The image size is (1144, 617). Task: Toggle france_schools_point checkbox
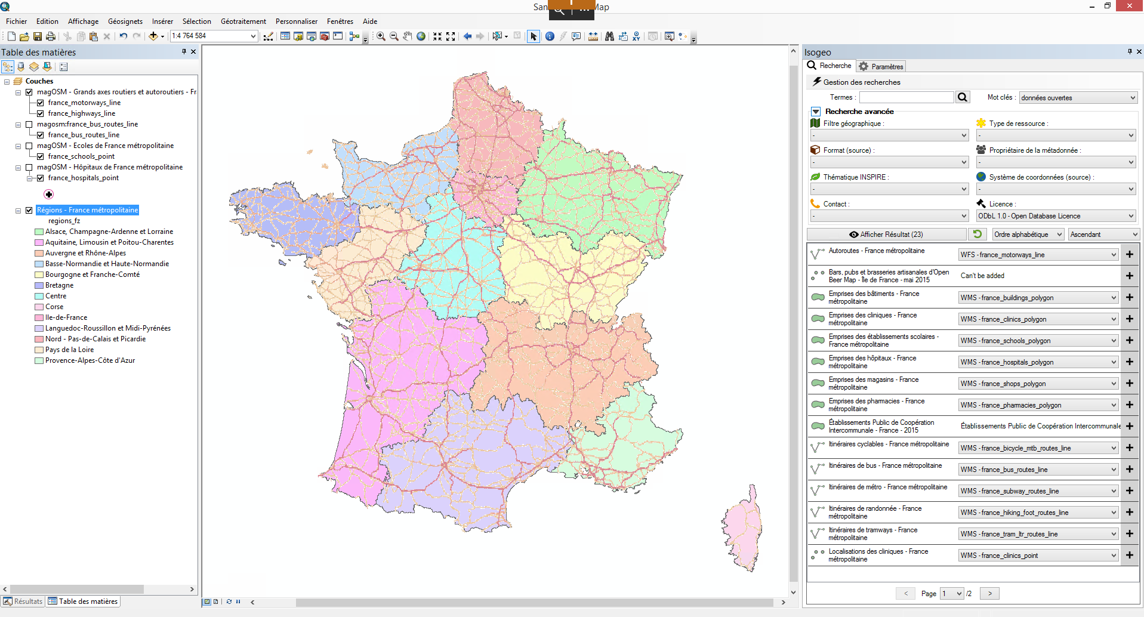[41, 156]
